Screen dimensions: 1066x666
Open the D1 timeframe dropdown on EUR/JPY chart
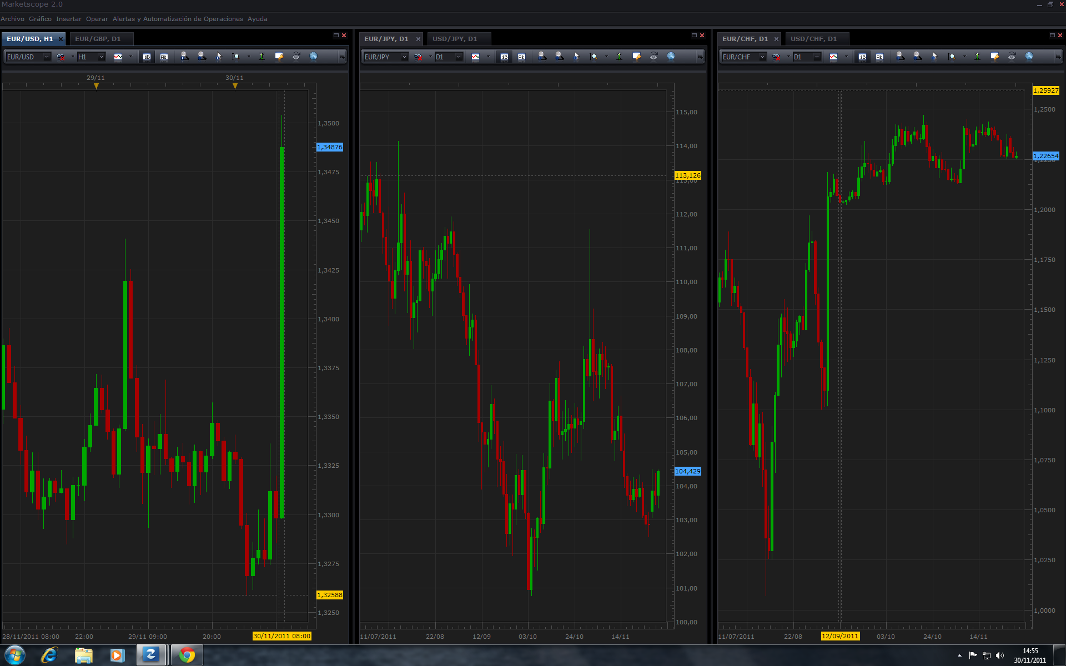[x=459, y=57]
